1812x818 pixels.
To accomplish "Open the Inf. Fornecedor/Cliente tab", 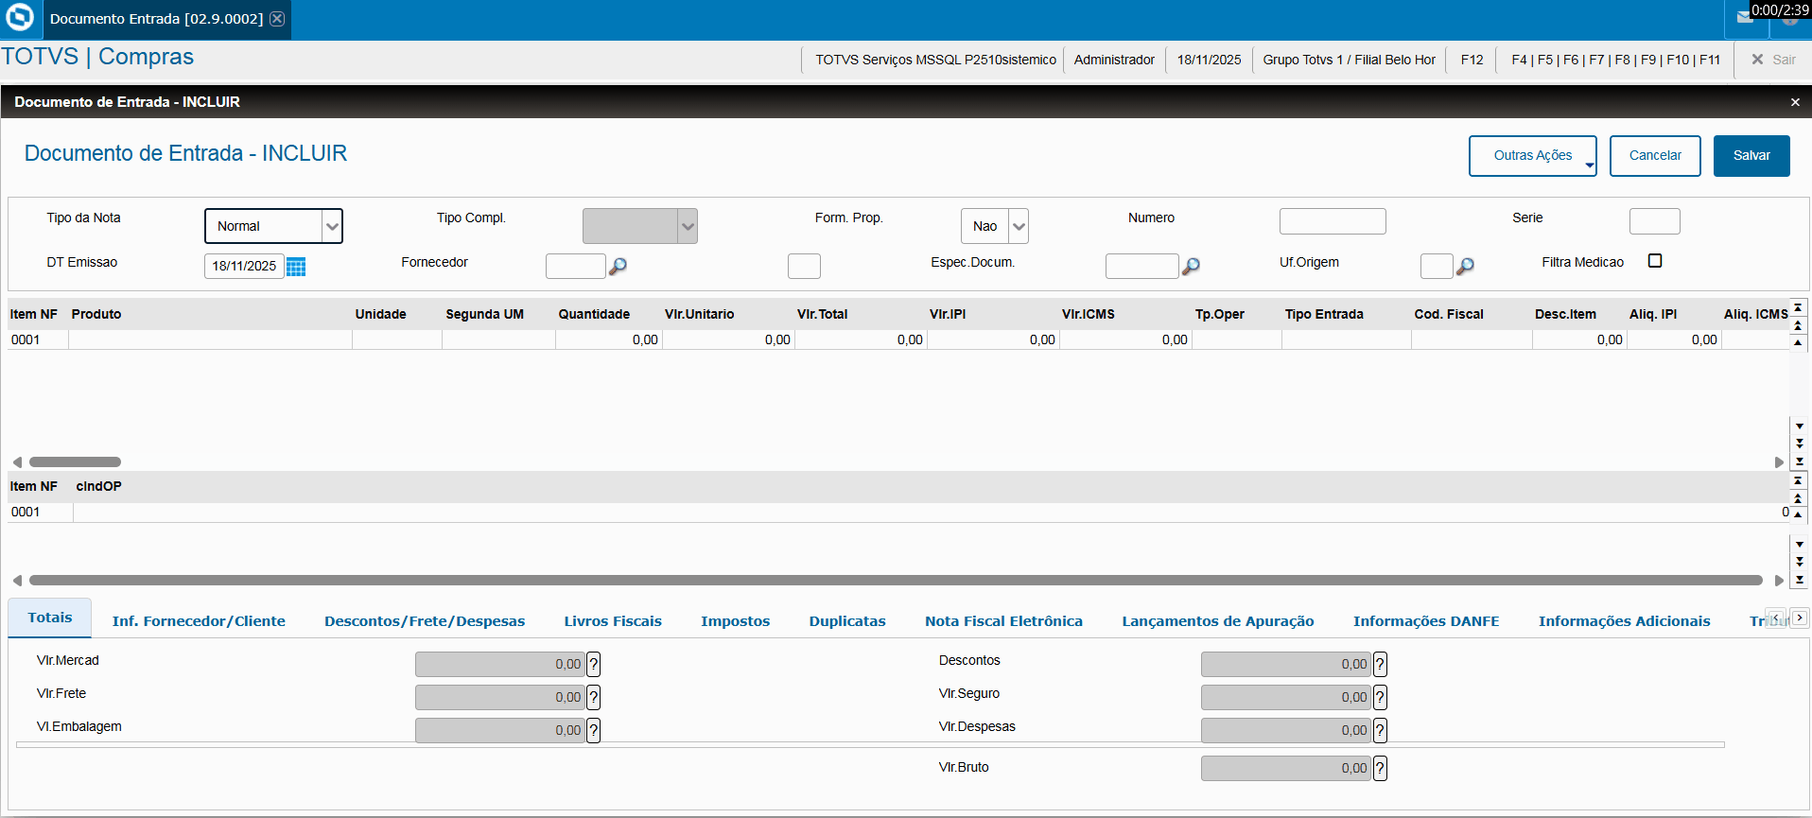I will click(199, 621).
